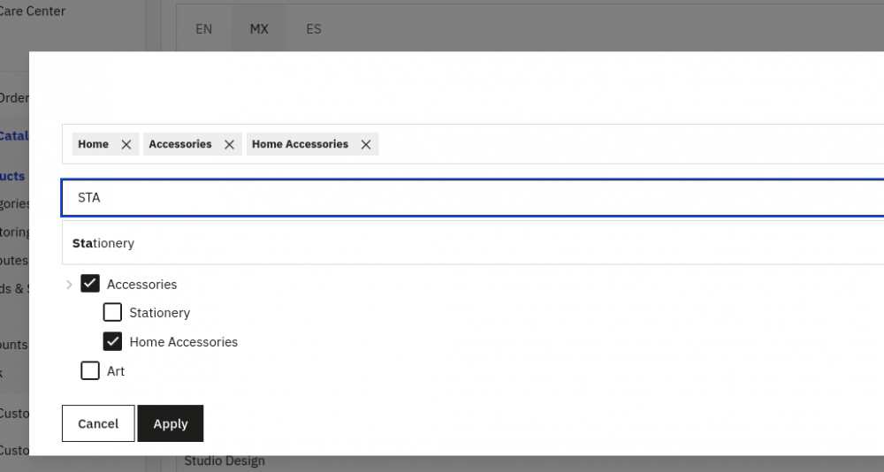This screenshot has height=472, width=884.
Task: Switch to the ES language tab
Action: (x=313, y=29)
